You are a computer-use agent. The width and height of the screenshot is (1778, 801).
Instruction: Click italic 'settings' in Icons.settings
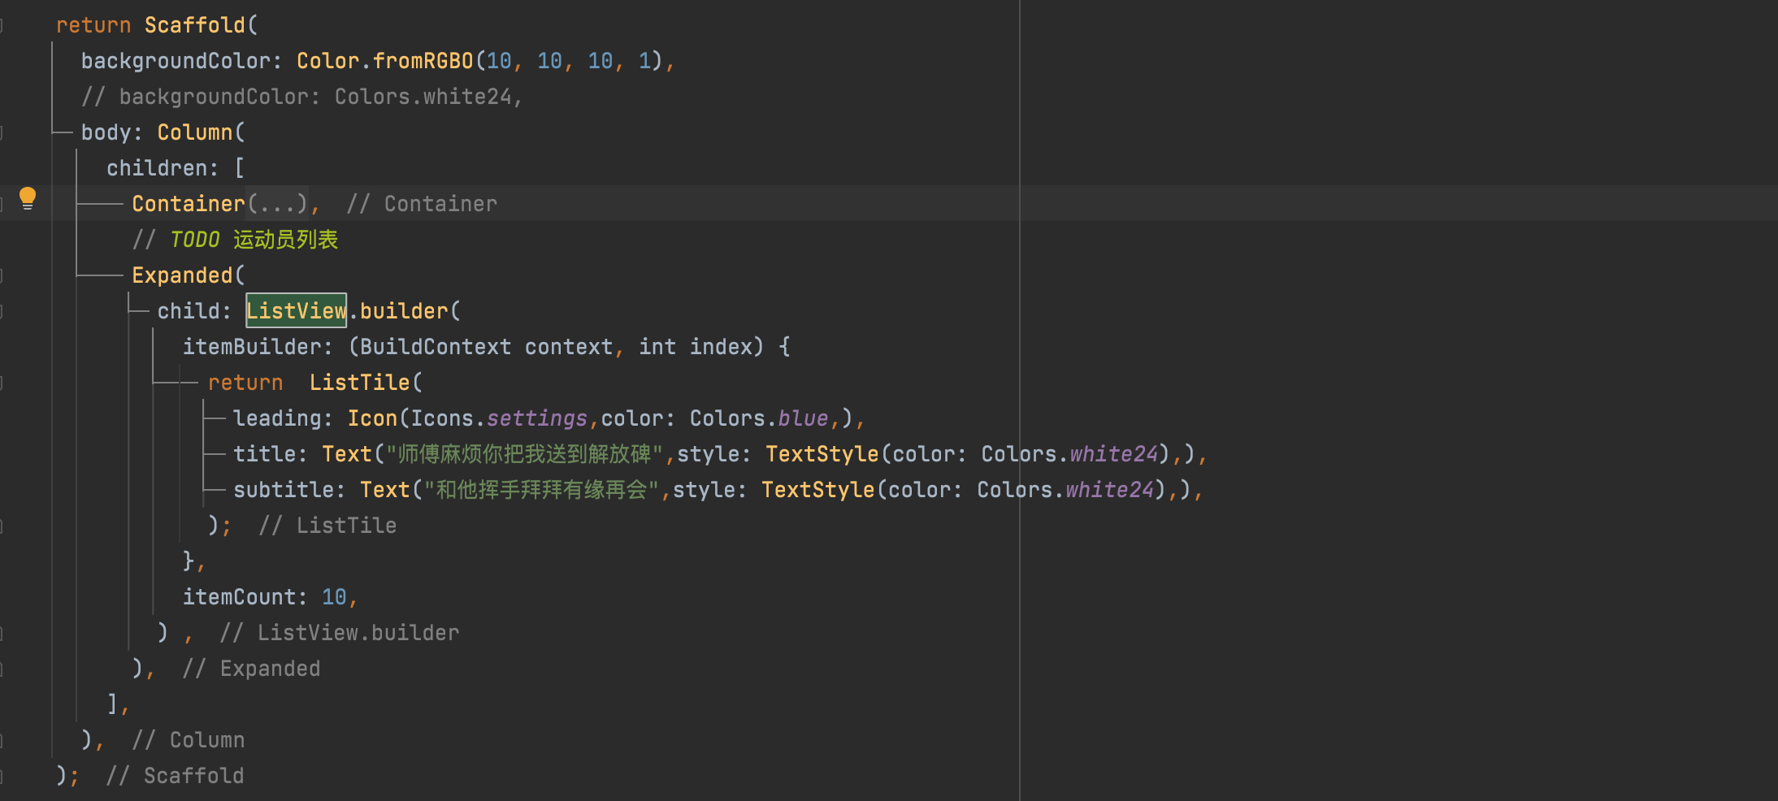(x=537, y=418)
